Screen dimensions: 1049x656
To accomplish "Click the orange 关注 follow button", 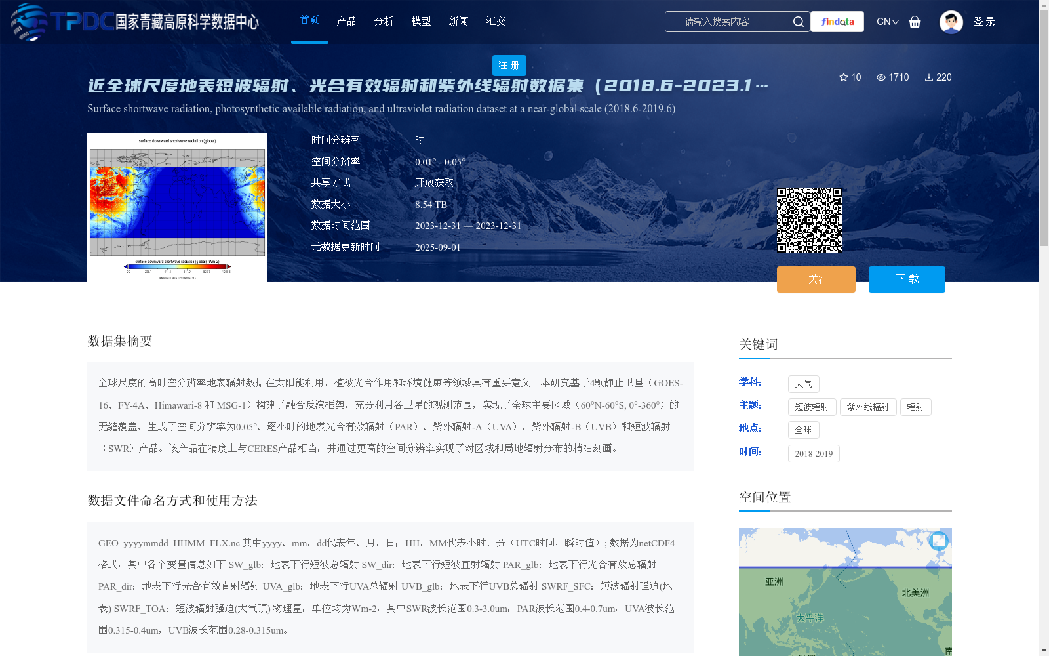I will (816, 279).
